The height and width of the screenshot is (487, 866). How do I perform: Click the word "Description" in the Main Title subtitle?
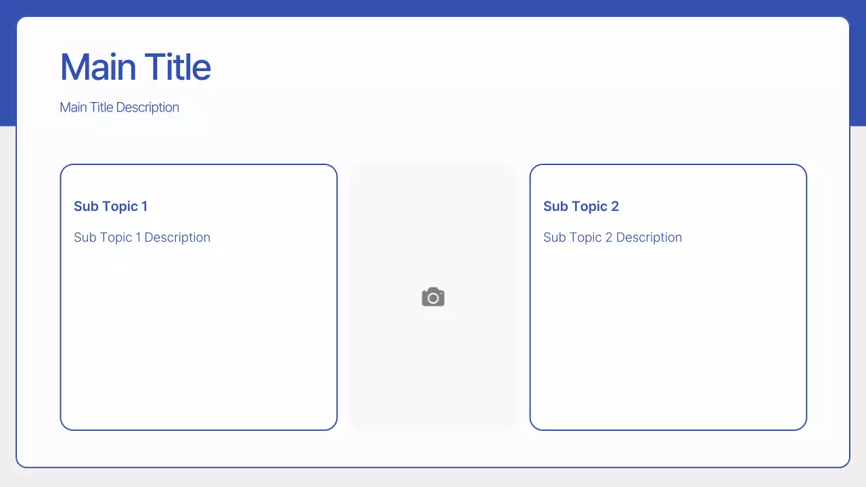coord(147,108)
